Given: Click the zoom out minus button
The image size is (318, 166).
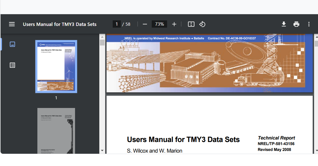Looking at the screenshot, I should coord(145,24).
